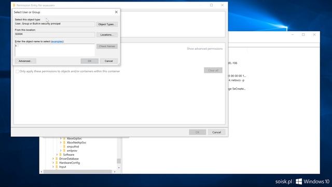Select the DriverDatabase folder icon
The height and width of the screenshot is (187, 332).
coord(57,159)
